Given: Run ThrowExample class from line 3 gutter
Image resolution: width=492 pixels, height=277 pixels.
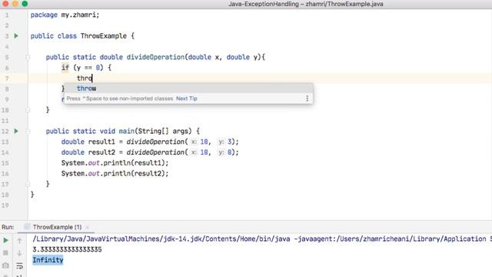Looking at the screenshot, I should tap(16, 36).
